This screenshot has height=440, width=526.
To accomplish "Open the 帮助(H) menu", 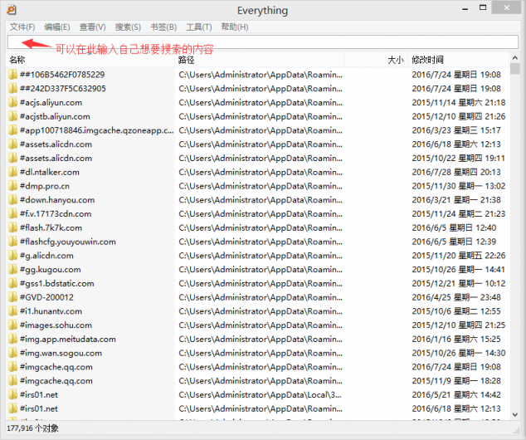I will [x=235, y=27].
